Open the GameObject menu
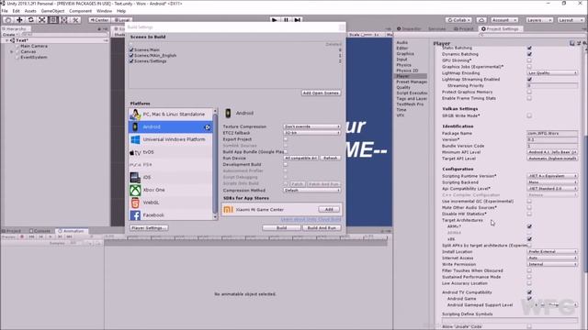588x330 pixels. tap(52, 11)
